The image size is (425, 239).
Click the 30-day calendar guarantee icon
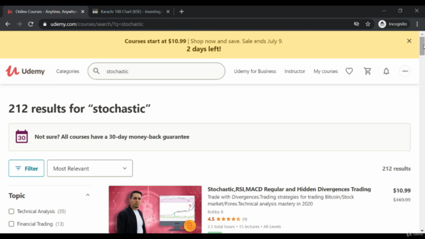coord(22,137)
